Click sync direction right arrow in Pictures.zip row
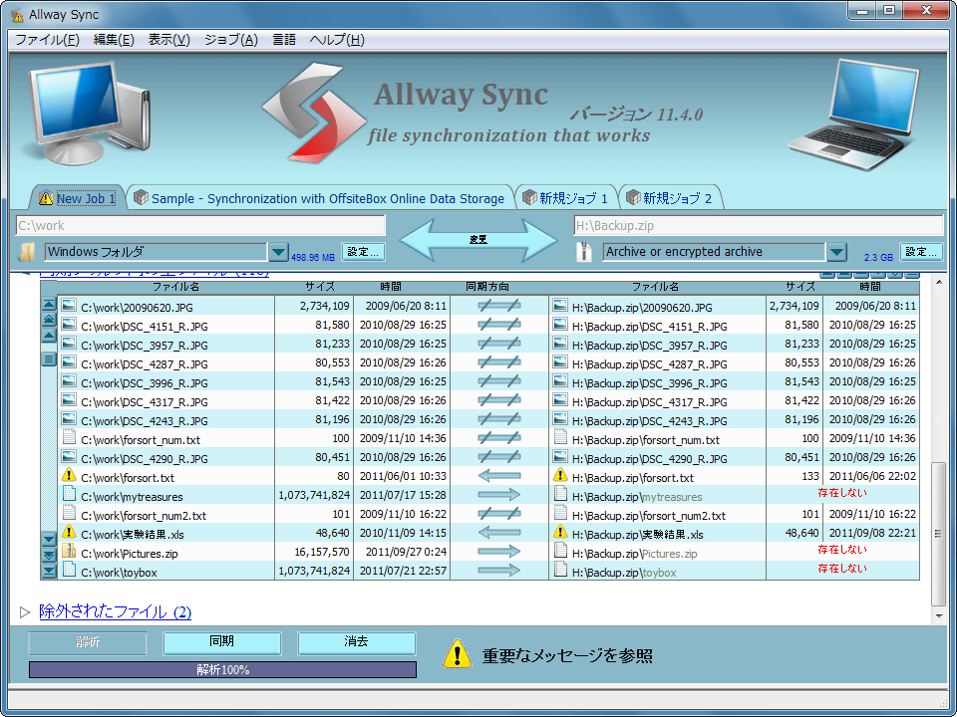The width and height of the screenshot is (957, 717). point(499,552)
